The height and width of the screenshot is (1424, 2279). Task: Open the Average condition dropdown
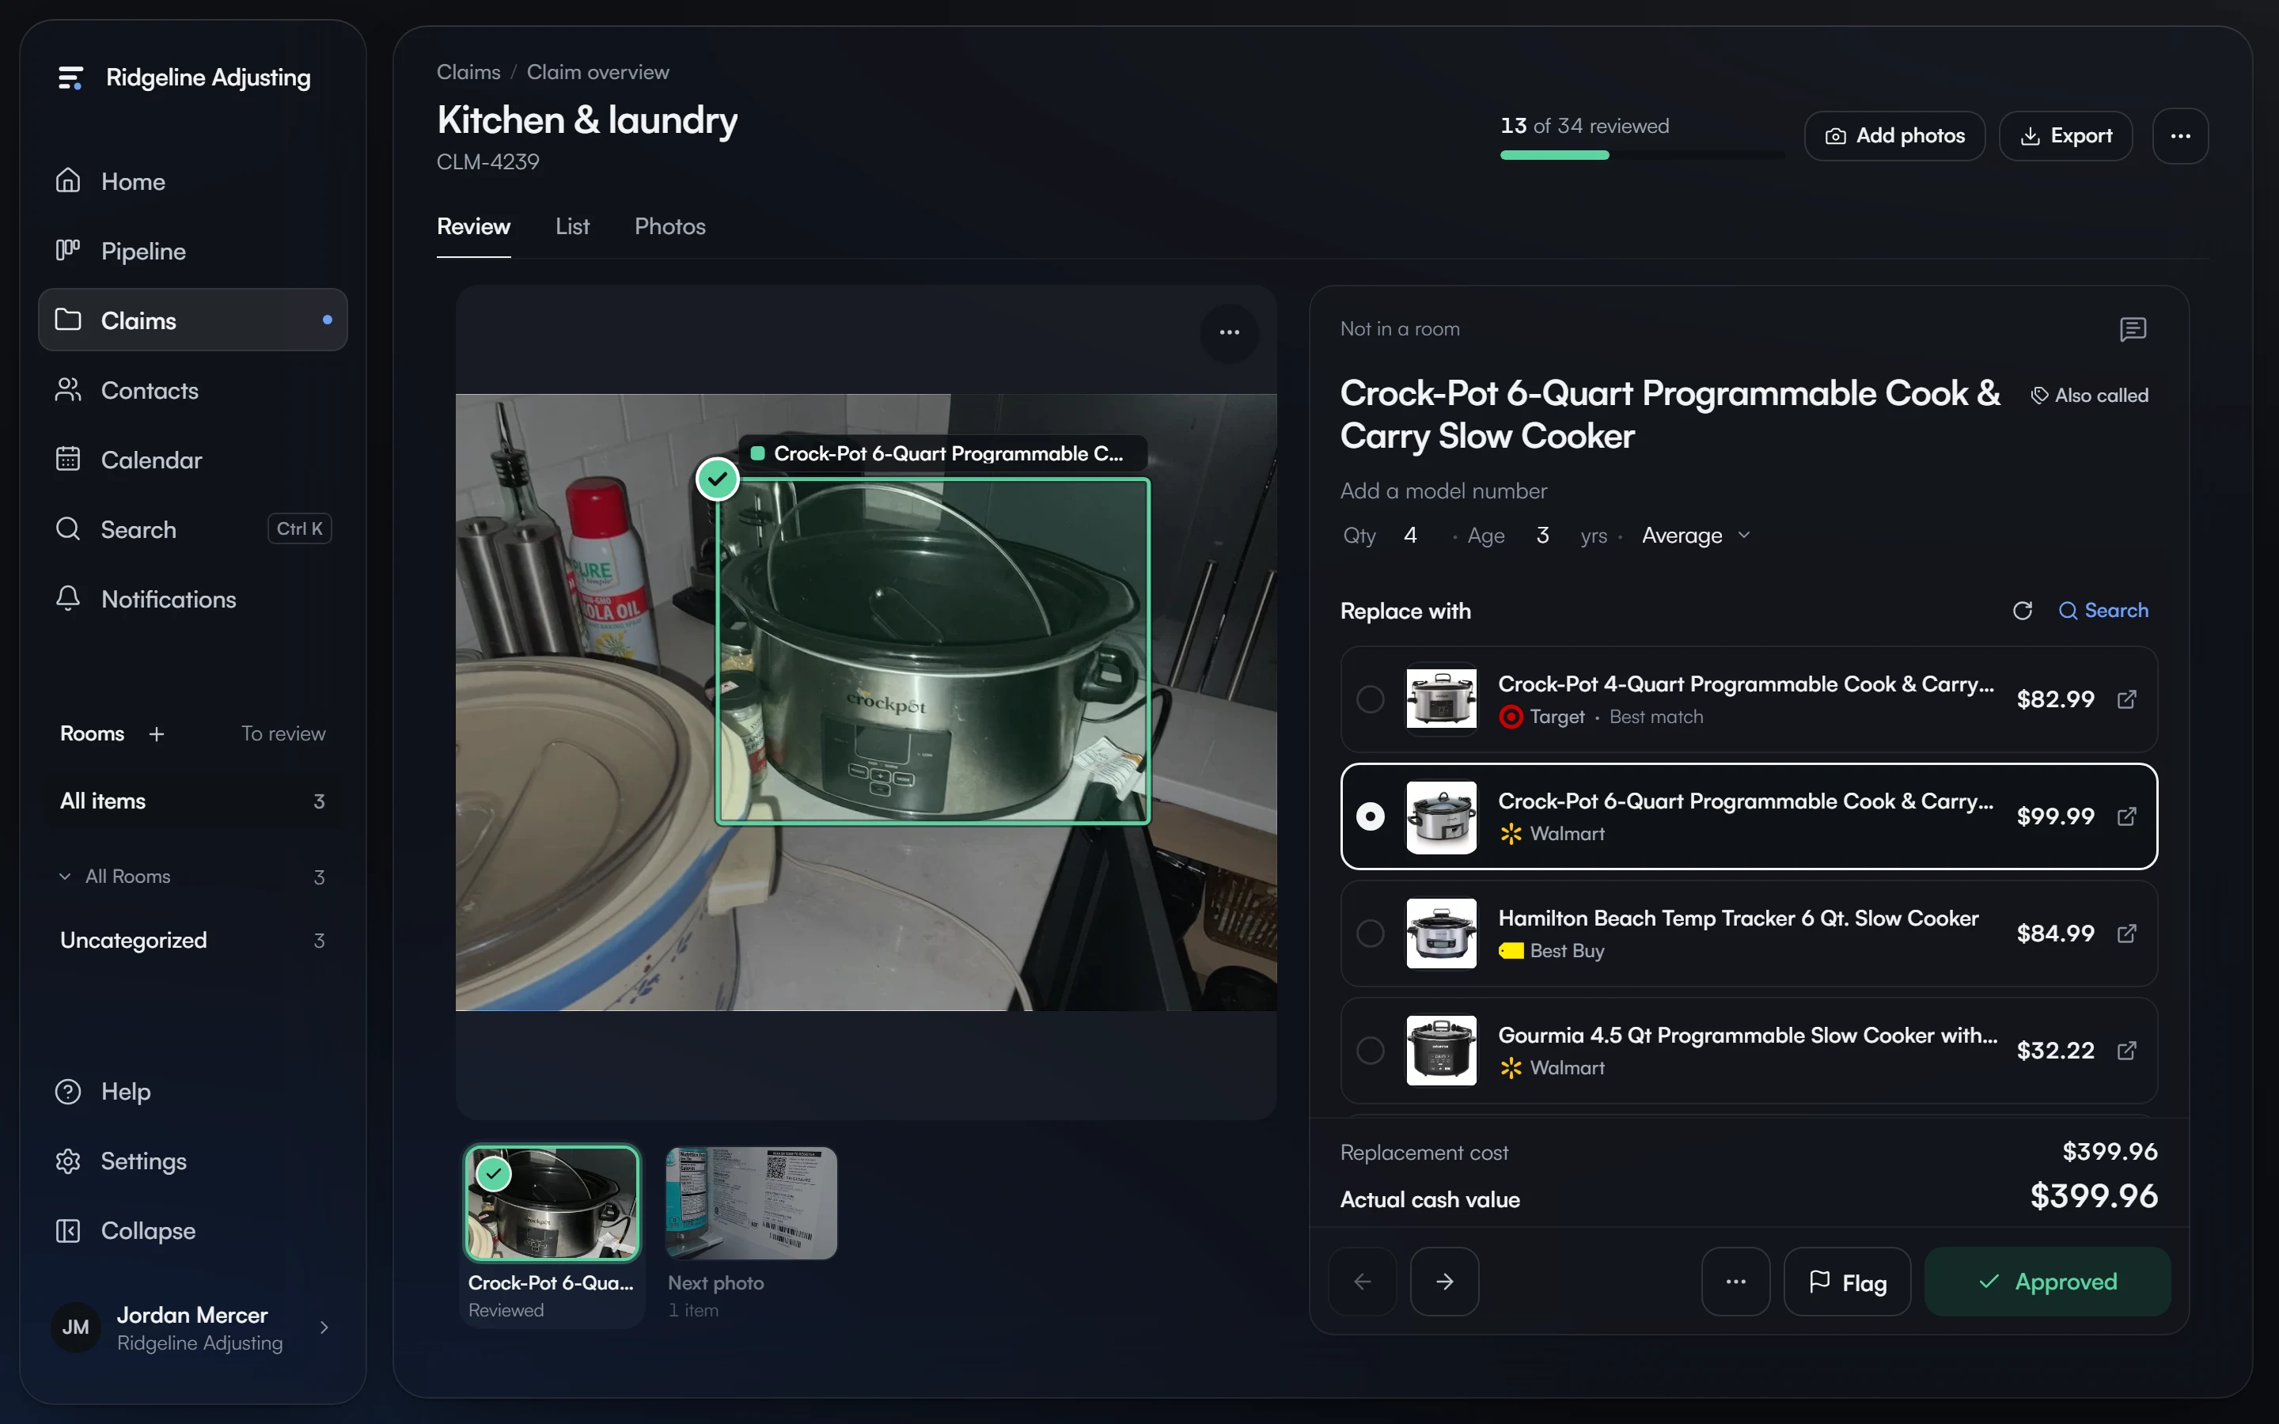pyautogui.click(x=1696, y=536)
